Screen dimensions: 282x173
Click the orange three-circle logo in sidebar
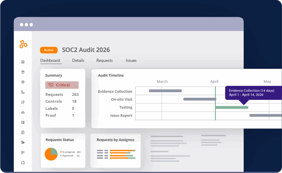(23, 44)
